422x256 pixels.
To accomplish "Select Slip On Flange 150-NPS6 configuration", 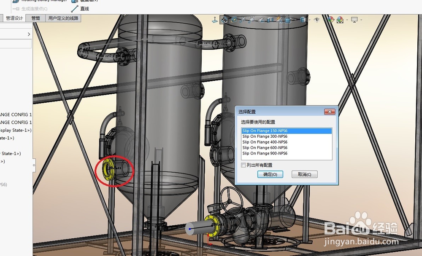I will click(287, 131).
